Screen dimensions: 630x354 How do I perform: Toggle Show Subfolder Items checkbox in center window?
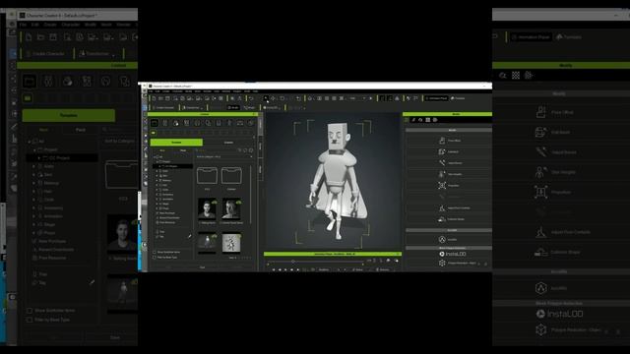tap(155, 252)
